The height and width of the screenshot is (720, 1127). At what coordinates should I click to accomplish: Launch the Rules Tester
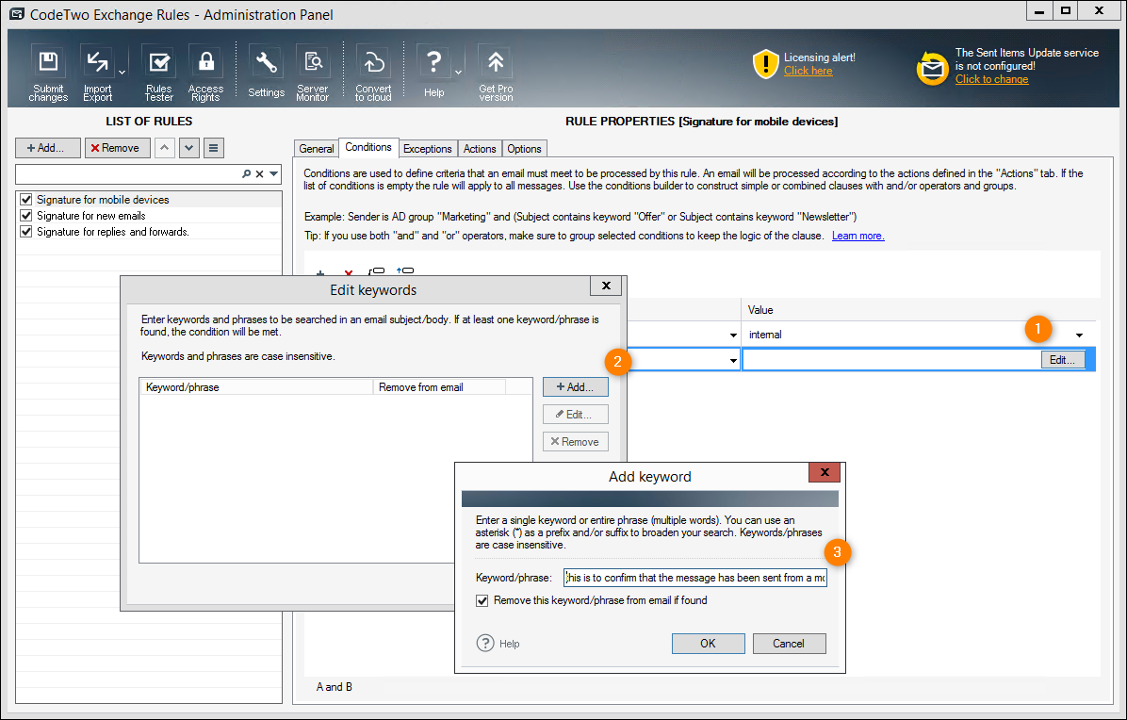pyautogui.click(x=159, y=74)
